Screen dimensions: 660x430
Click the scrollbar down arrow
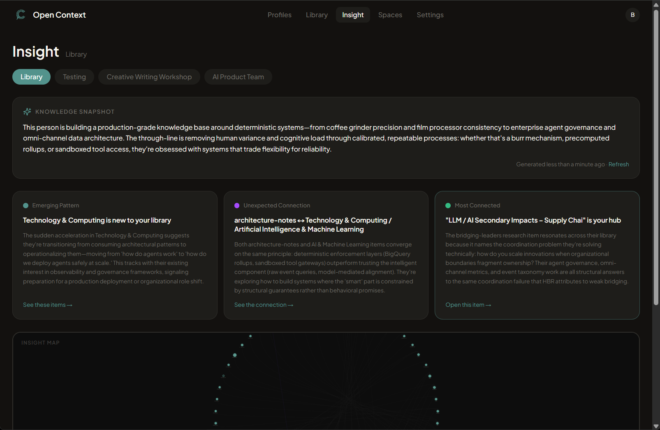(x=656, y=426)
